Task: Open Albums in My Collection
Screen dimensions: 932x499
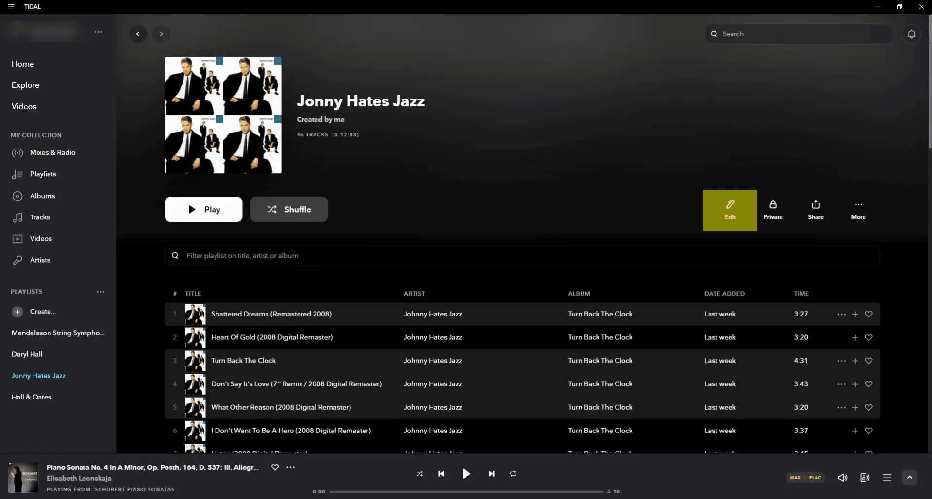Action: (42, 196)
